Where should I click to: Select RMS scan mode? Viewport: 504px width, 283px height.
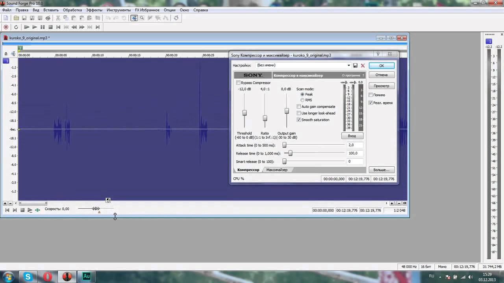point(302,100)
